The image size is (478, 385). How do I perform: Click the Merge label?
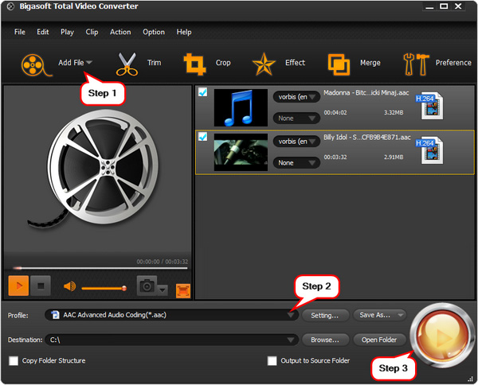point(370,63)
